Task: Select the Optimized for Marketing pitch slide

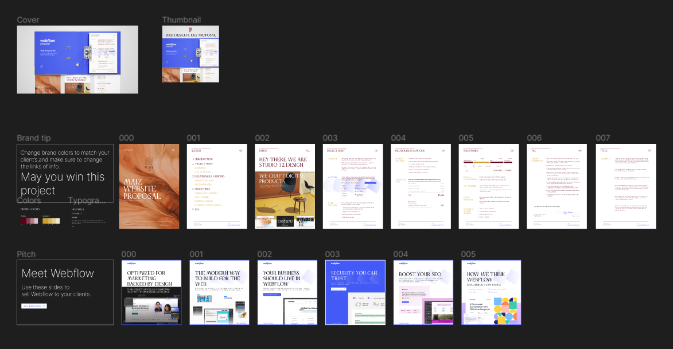Action: (x=151, y=292)
